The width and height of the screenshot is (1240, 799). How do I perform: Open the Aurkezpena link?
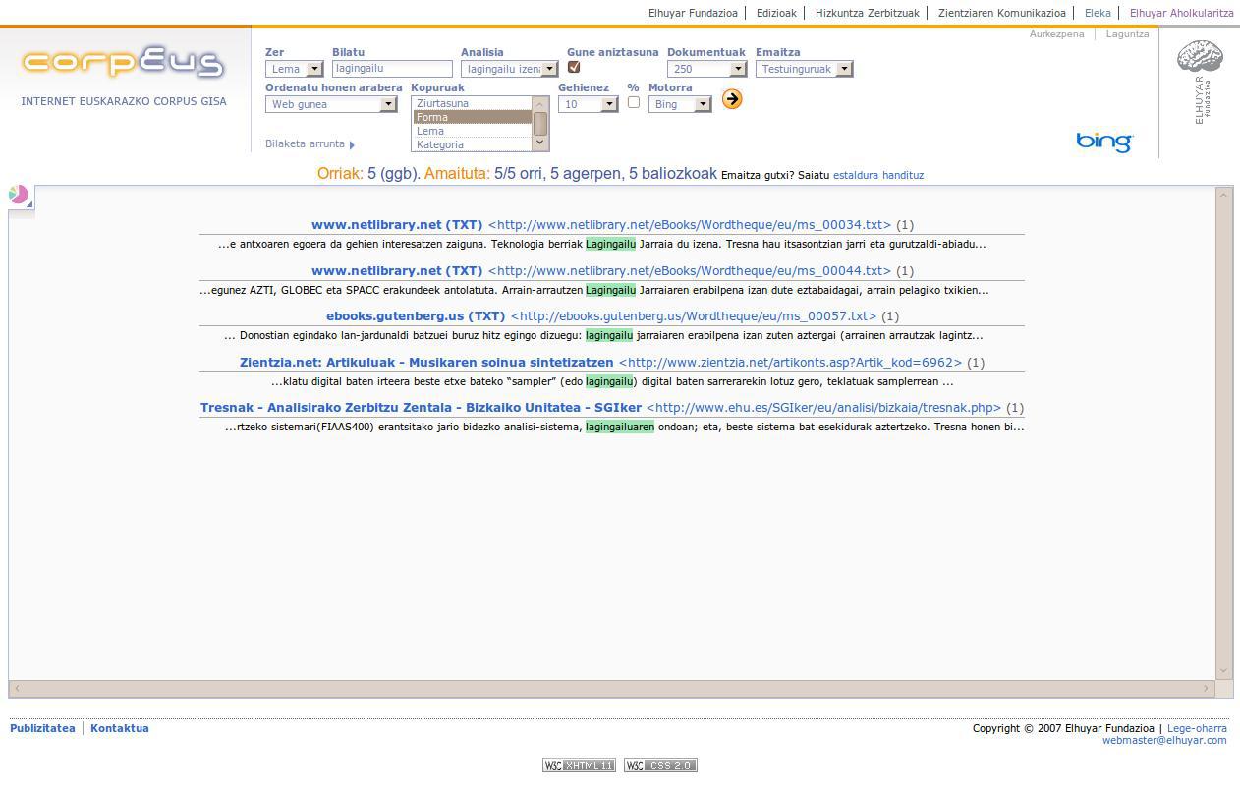(1057, 34)
